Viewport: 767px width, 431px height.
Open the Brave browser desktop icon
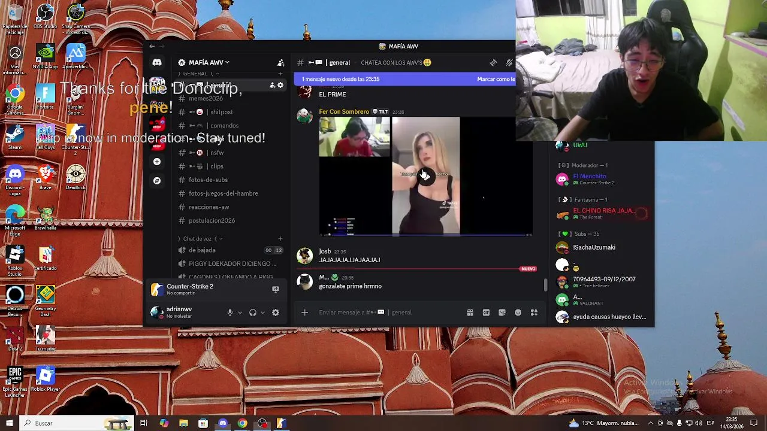pyautogui.click(x=46, y=178)
